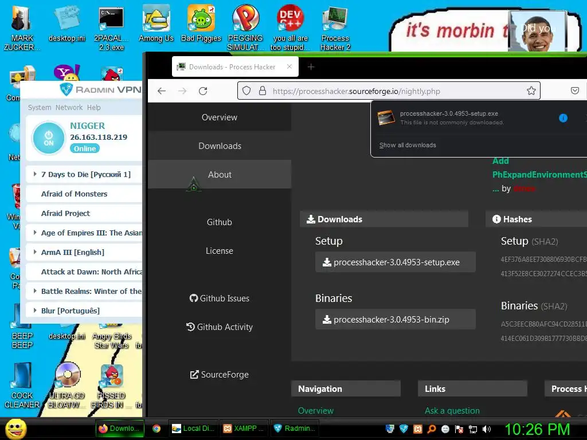Select the BEEP BEEP desktop icon
This screenshot has height=440, width=587.
(22, 327)
